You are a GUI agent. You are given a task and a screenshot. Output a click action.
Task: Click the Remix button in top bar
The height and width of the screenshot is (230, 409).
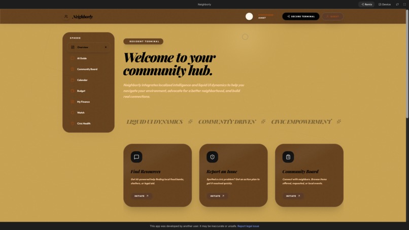366,5
